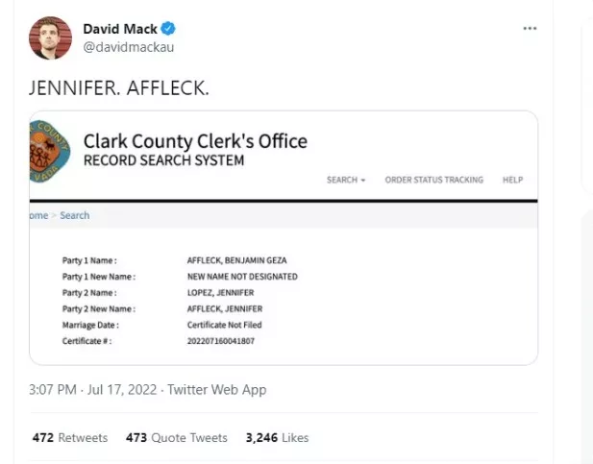The width and height of the screenshot is (593, 464).
Task: View the 472 Retweets list
Action: 70,437
